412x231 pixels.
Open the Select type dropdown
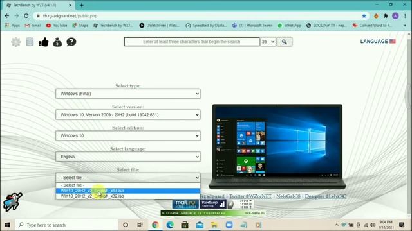click(128, 94)
